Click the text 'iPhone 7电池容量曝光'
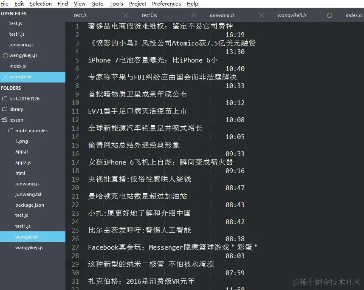 [x=127, y=60]
